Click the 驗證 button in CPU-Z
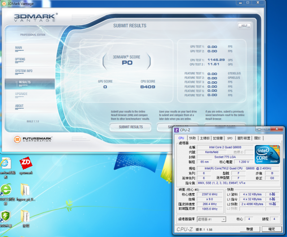The image size is (287, 237). [250, 229]
